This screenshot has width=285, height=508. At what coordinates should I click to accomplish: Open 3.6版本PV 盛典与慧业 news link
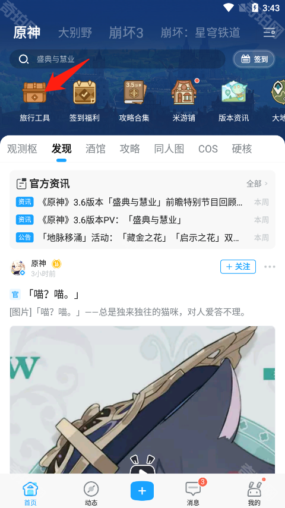112,220
